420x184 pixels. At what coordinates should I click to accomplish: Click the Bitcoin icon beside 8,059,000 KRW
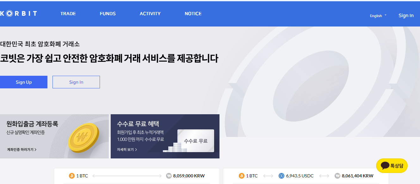72,176
